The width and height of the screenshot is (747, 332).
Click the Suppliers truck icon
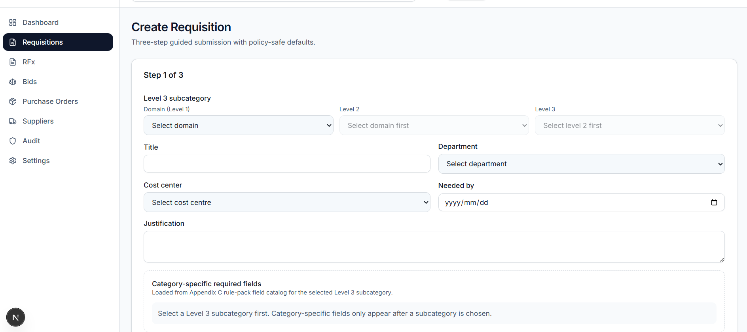pyautogui.click(x=13, y=121)
